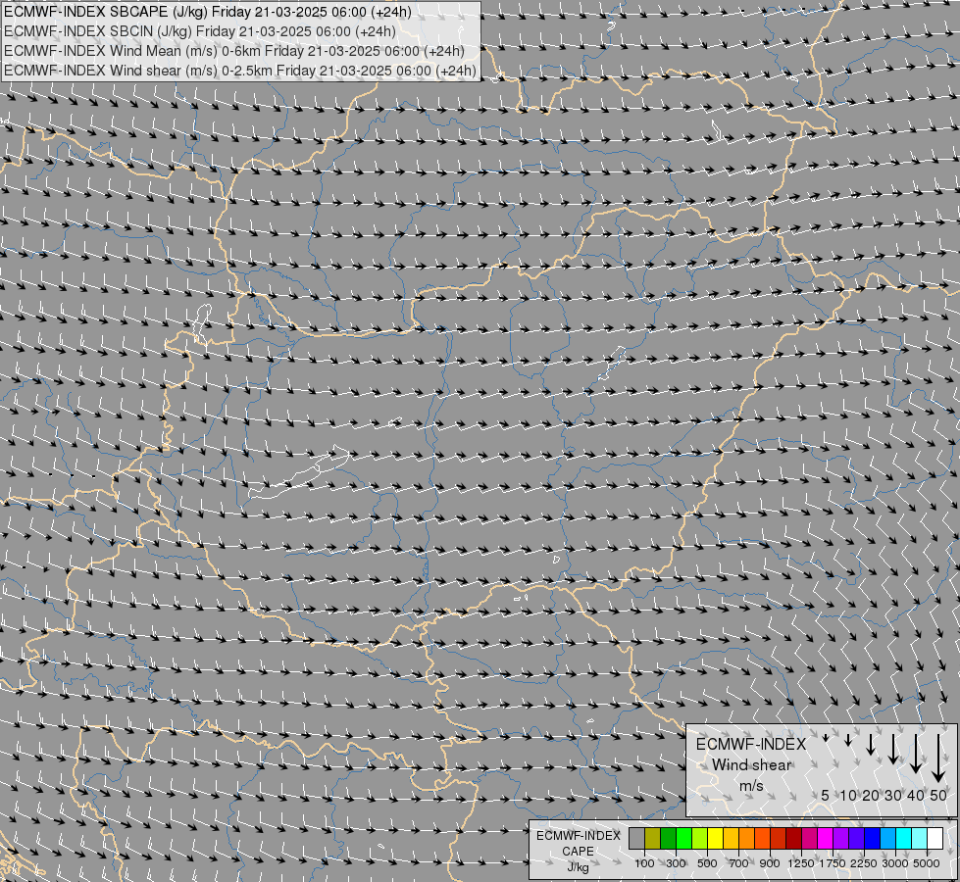Pick the pink-crimson swatch right of 1250 tick
960x882 pixels.
point(809,838)
